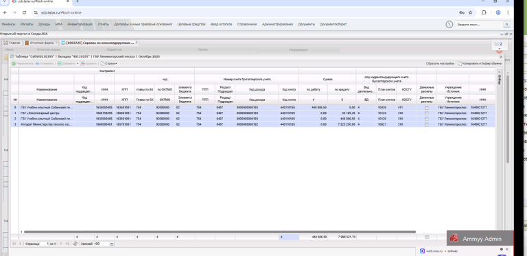Select the row ГБУ «Лесопожарный центр»

tap(253, 113)
